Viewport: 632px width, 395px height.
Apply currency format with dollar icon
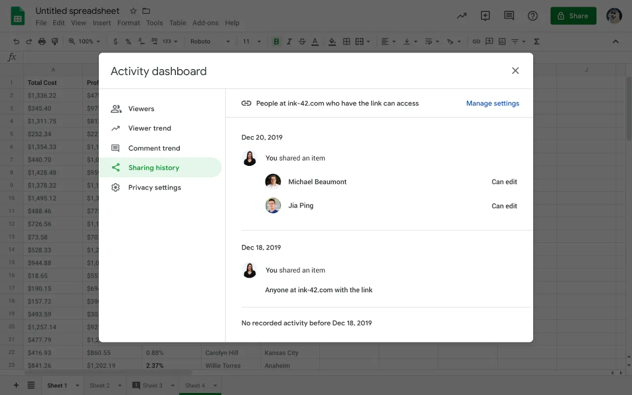point(116,41)
